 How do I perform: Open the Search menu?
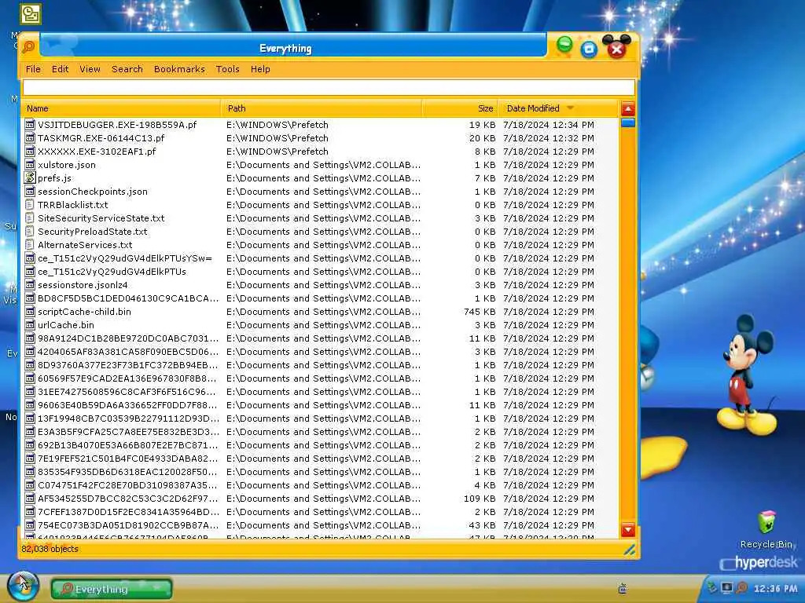(x=127, y=69)
